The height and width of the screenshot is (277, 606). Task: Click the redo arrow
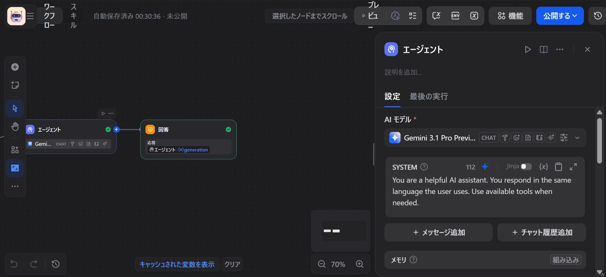(34, 264)
